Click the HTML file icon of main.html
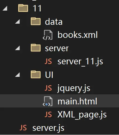 (x=48, y=101)
